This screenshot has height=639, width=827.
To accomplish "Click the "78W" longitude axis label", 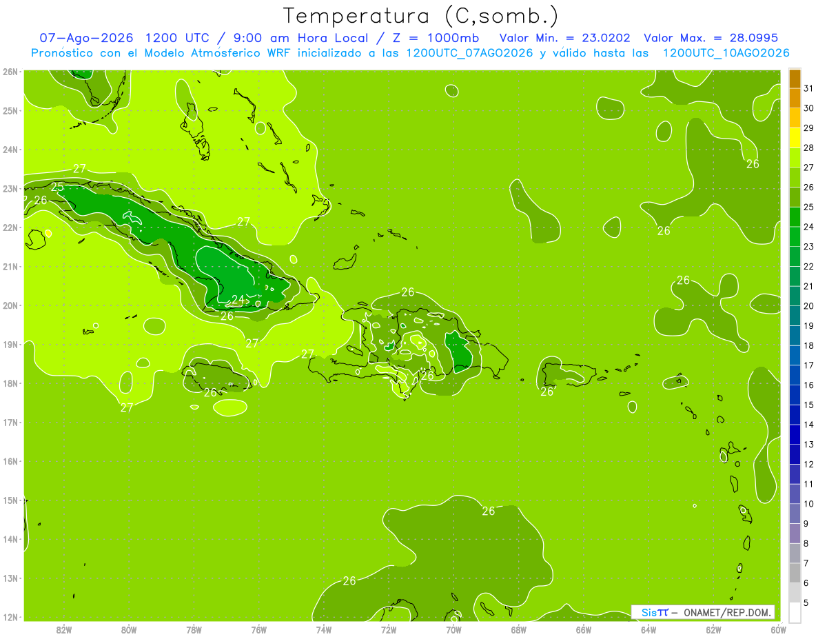I will (x=194, y=629).
